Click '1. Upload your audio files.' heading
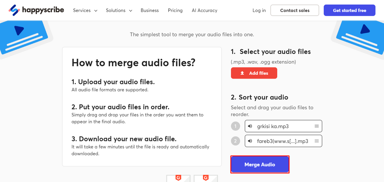 [x=113, y=82]
